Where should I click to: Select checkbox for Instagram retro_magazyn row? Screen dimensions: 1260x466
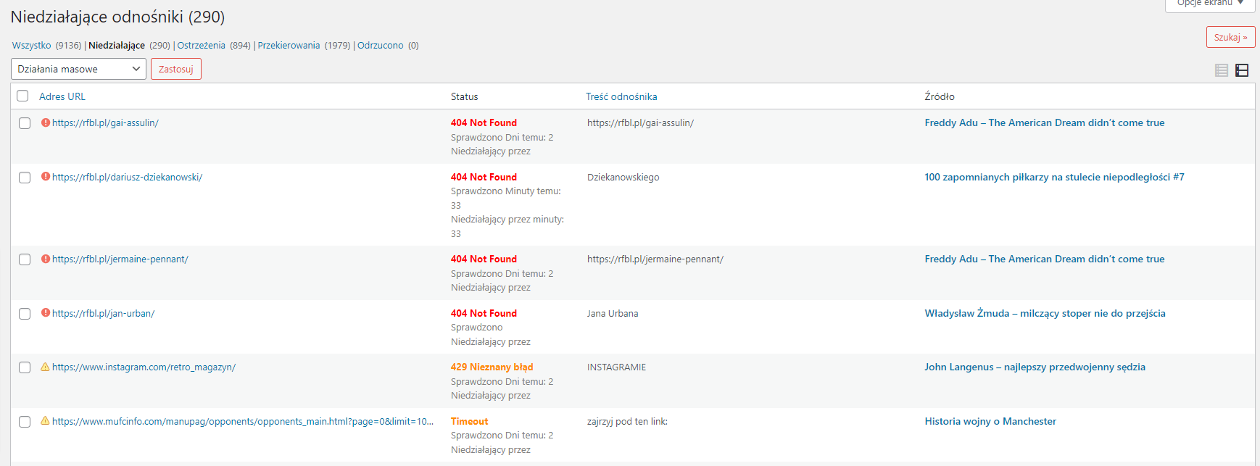point(25,367)
